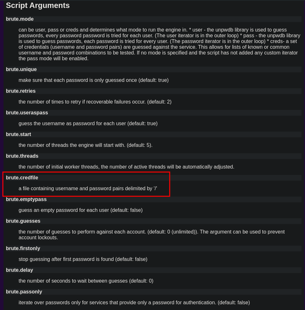
Task: Click the description about guessing an empty password
Action: (x=81, y=210)
